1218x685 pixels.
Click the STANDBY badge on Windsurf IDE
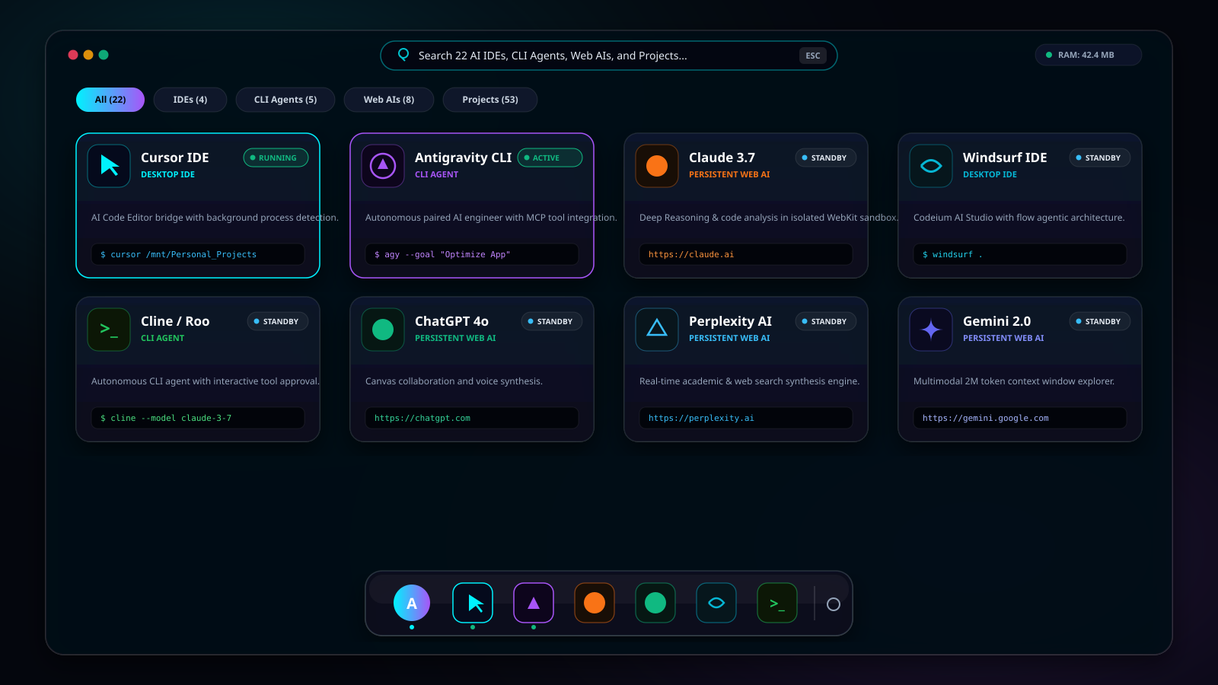coord(1100,158)
